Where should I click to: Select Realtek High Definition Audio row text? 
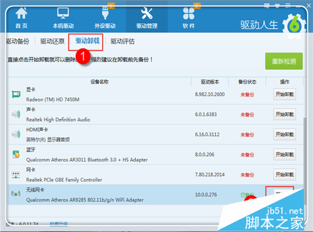pos(58,120)
